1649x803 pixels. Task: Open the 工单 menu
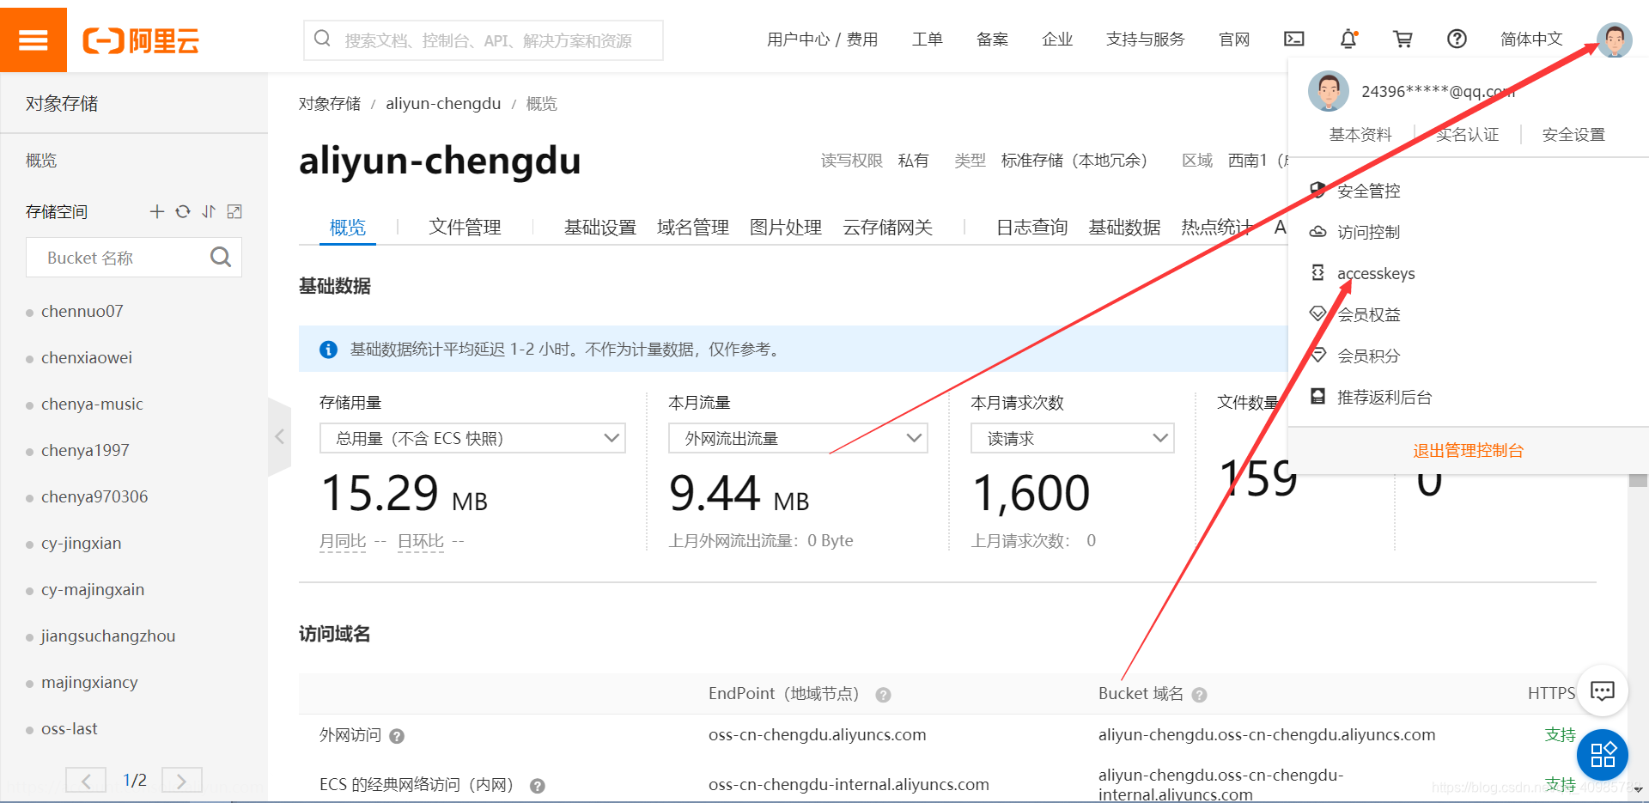(928, 39)
